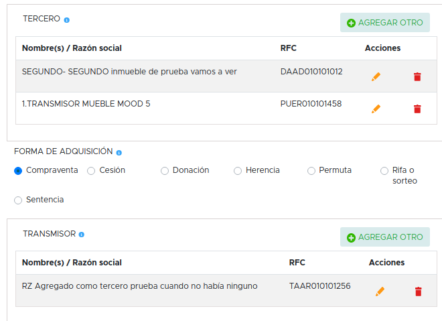442x321 pixels.
Task: Select the Rifa o sorteo option
Action: [x=384, y=171]
